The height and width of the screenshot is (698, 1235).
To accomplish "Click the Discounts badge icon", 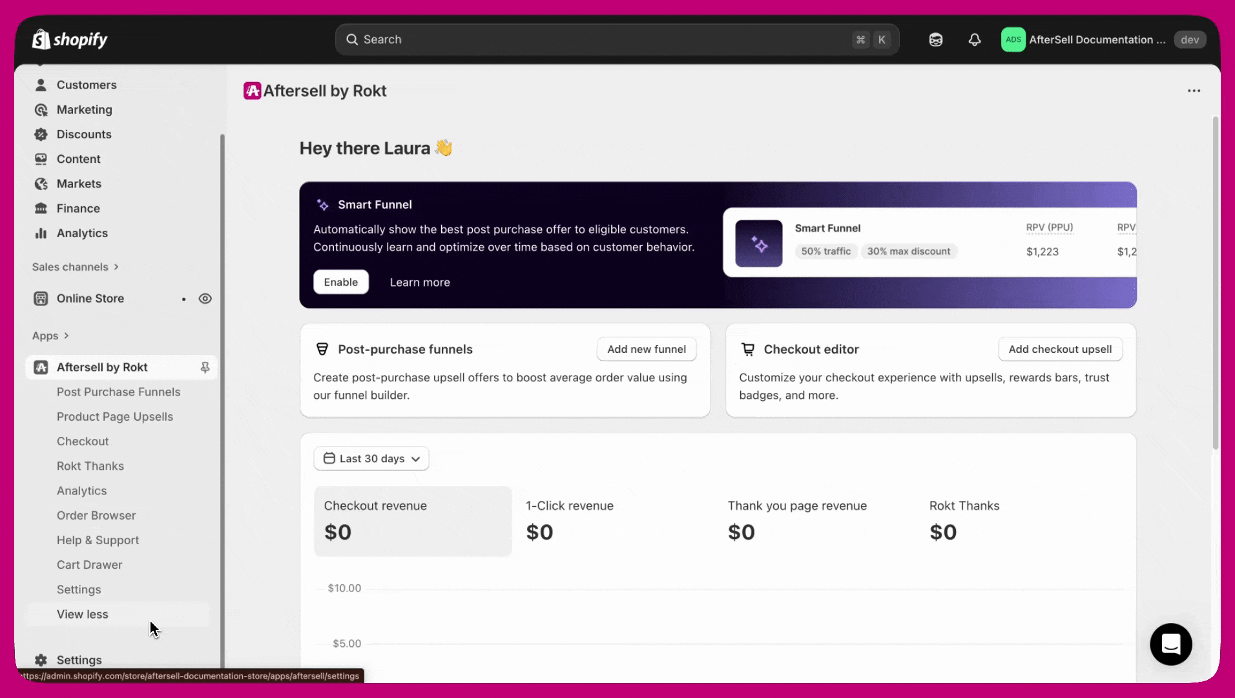I will [x=41, y=134].
